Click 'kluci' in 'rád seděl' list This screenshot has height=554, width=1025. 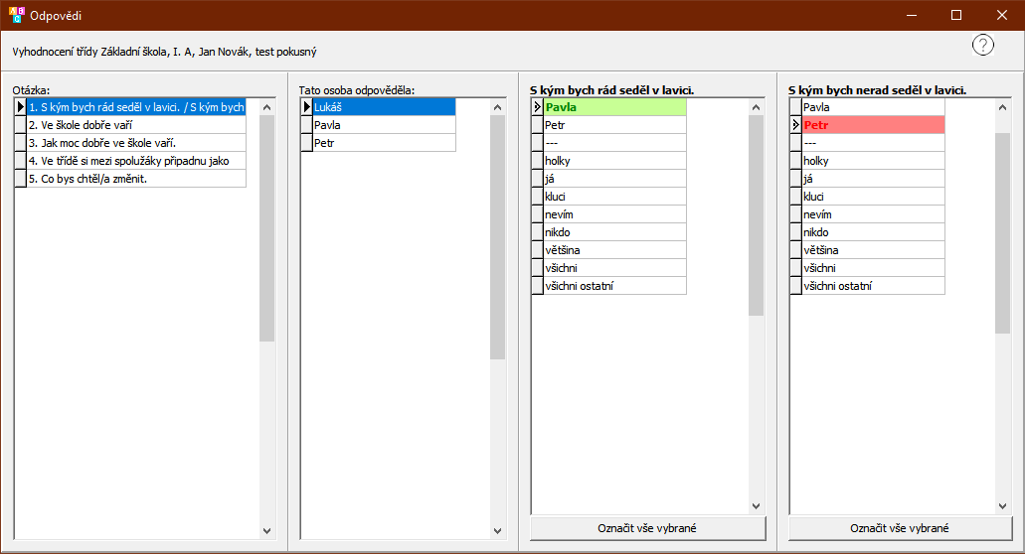tap(614, 197)
